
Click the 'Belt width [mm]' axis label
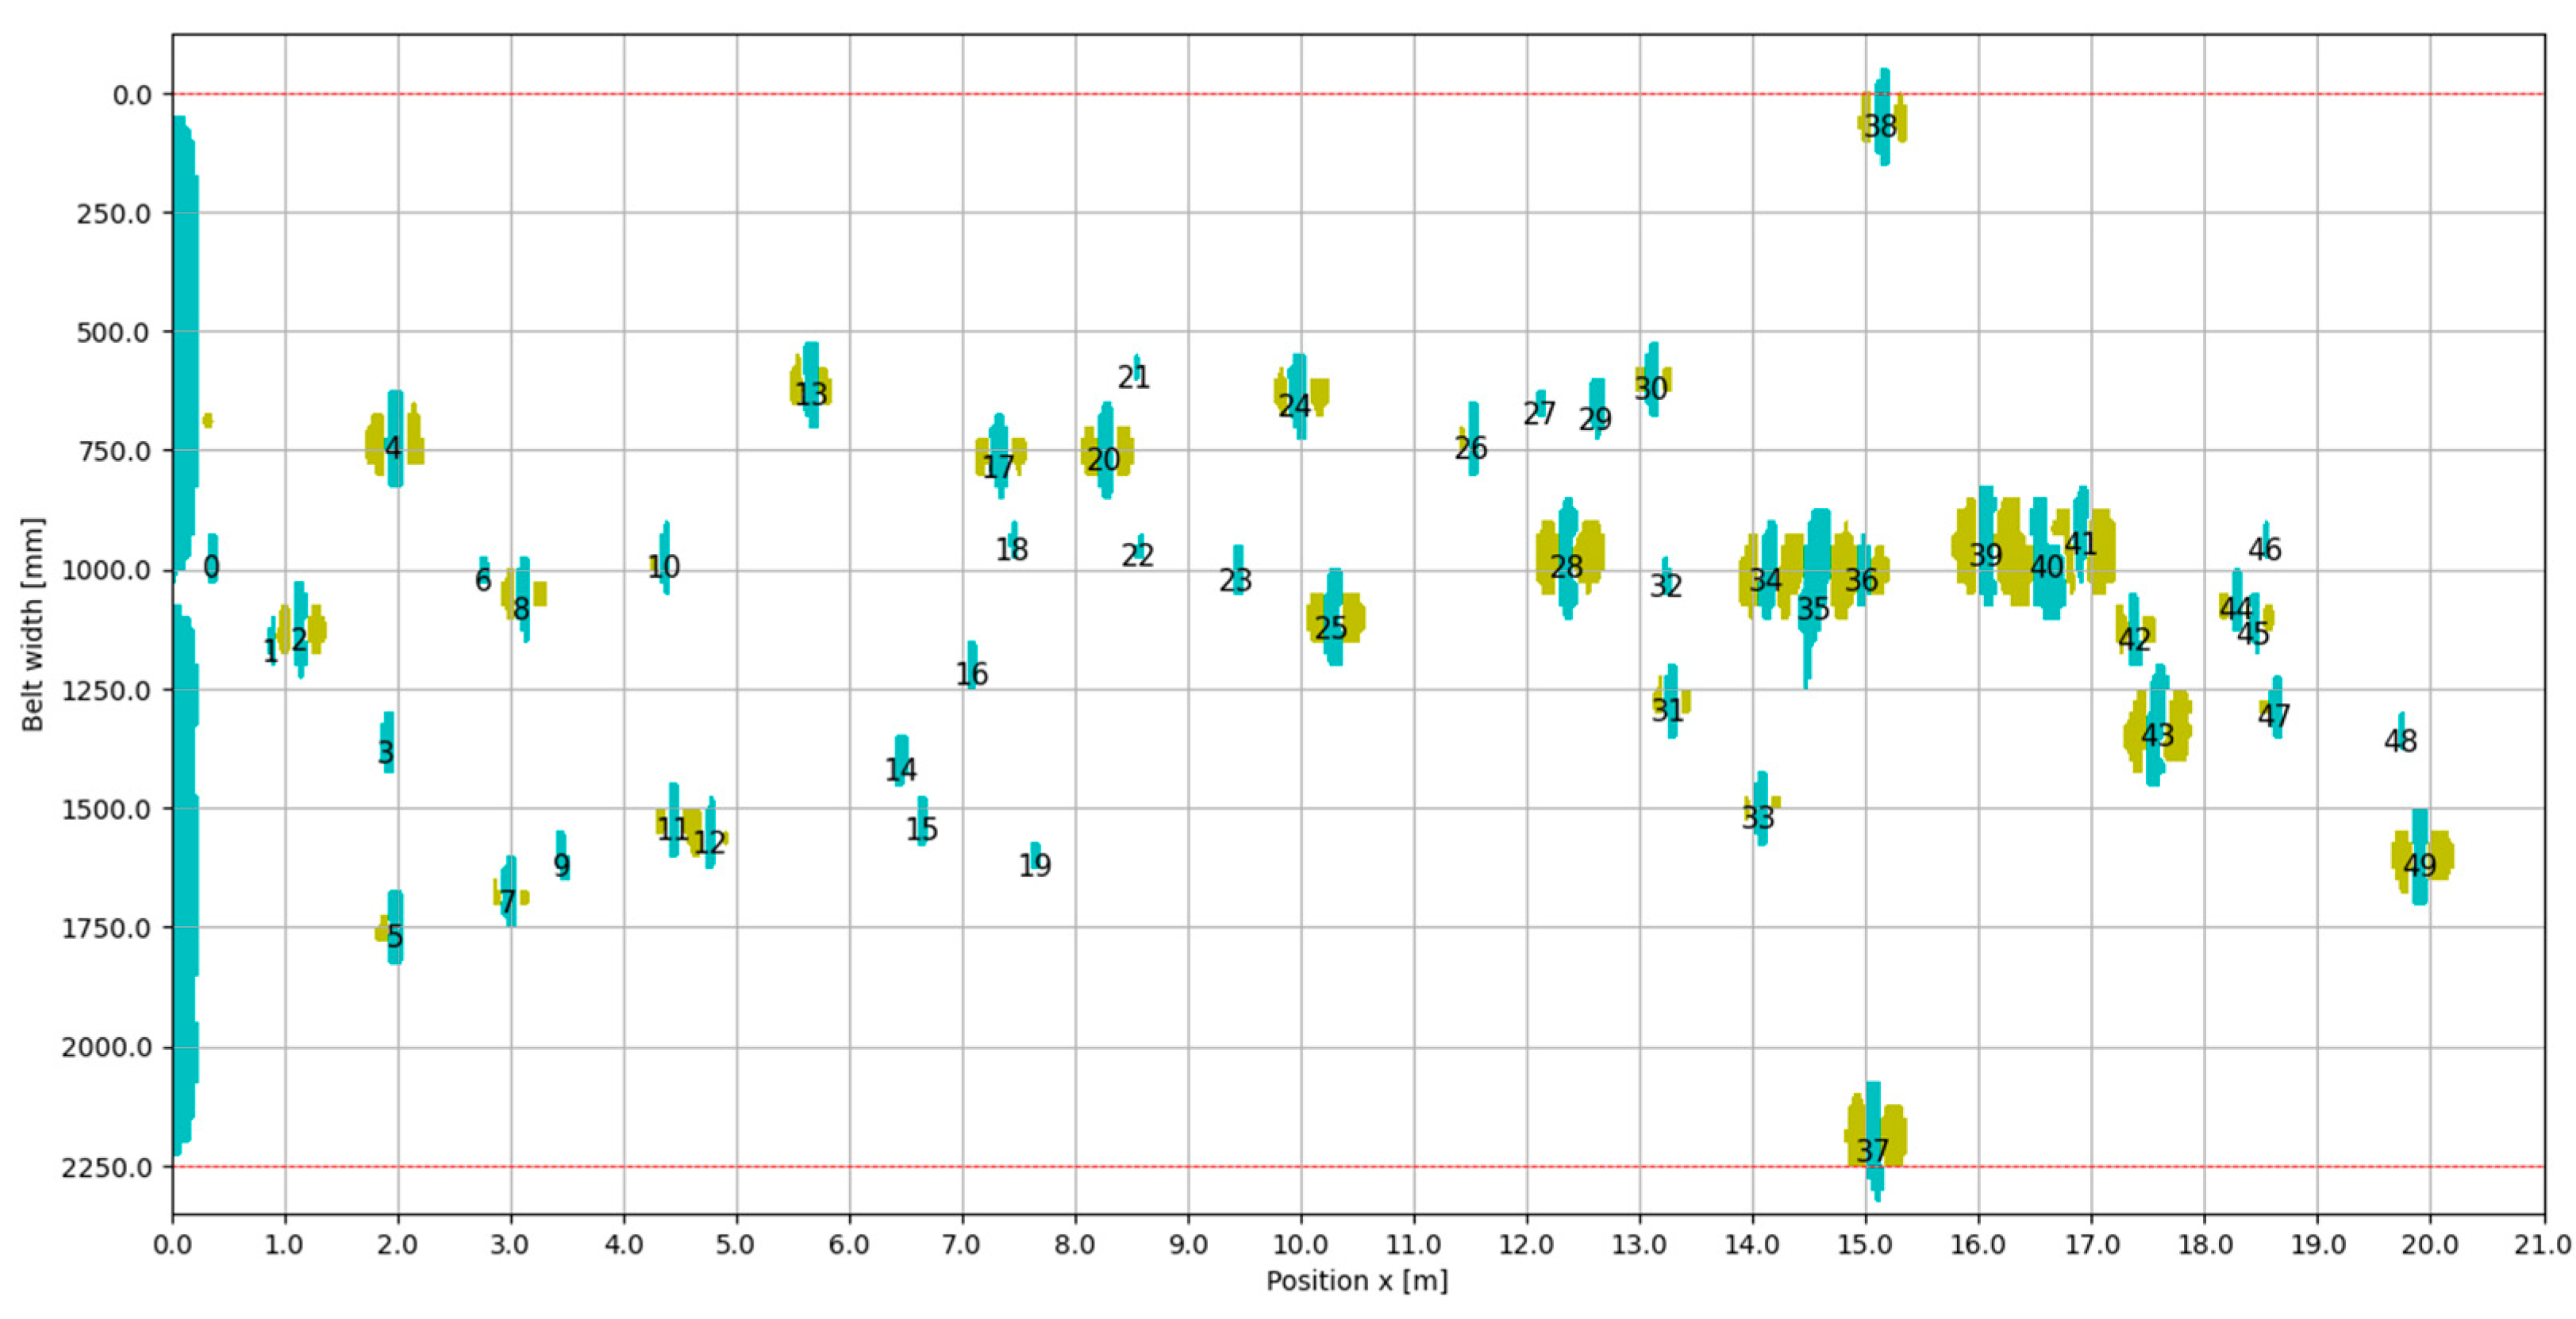coord(33,624)
